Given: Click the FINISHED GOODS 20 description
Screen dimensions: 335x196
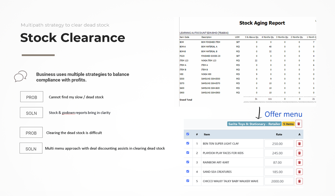Looking at the screenshot, I should (x=211, y=56).
